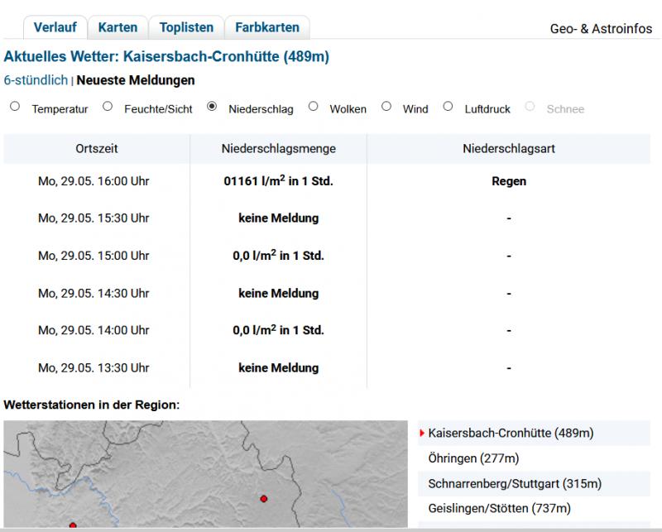Click red arrow beside Kaisersbach-Cronhütte
Screen dimensions: 662x532
tap(422, 433)
